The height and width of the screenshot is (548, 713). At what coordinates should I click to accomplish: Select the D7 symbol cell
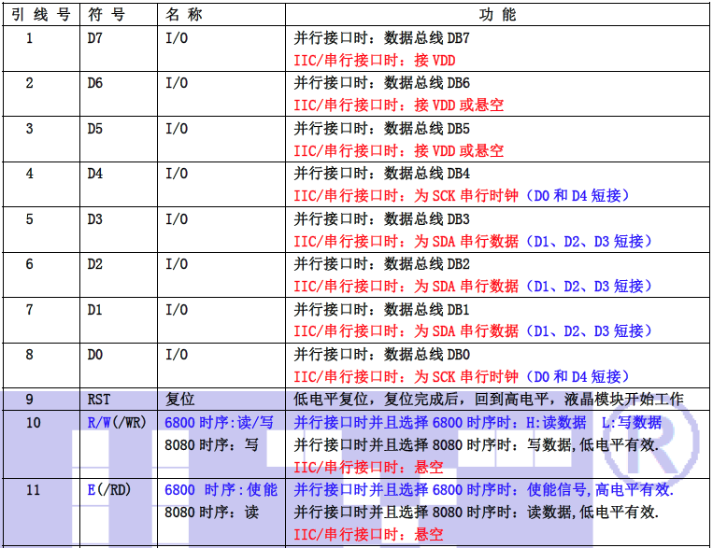click(x=95, y=38)
